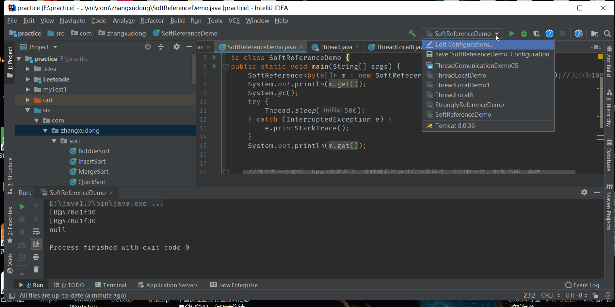Toggle the Structure tool window
615x307 pixels.
[10, 175]
